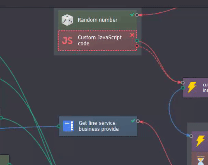This screenshot has height=165, width=208.
Task: Click the JS icon on Custom JavaScript node
Action: [67, 40]
